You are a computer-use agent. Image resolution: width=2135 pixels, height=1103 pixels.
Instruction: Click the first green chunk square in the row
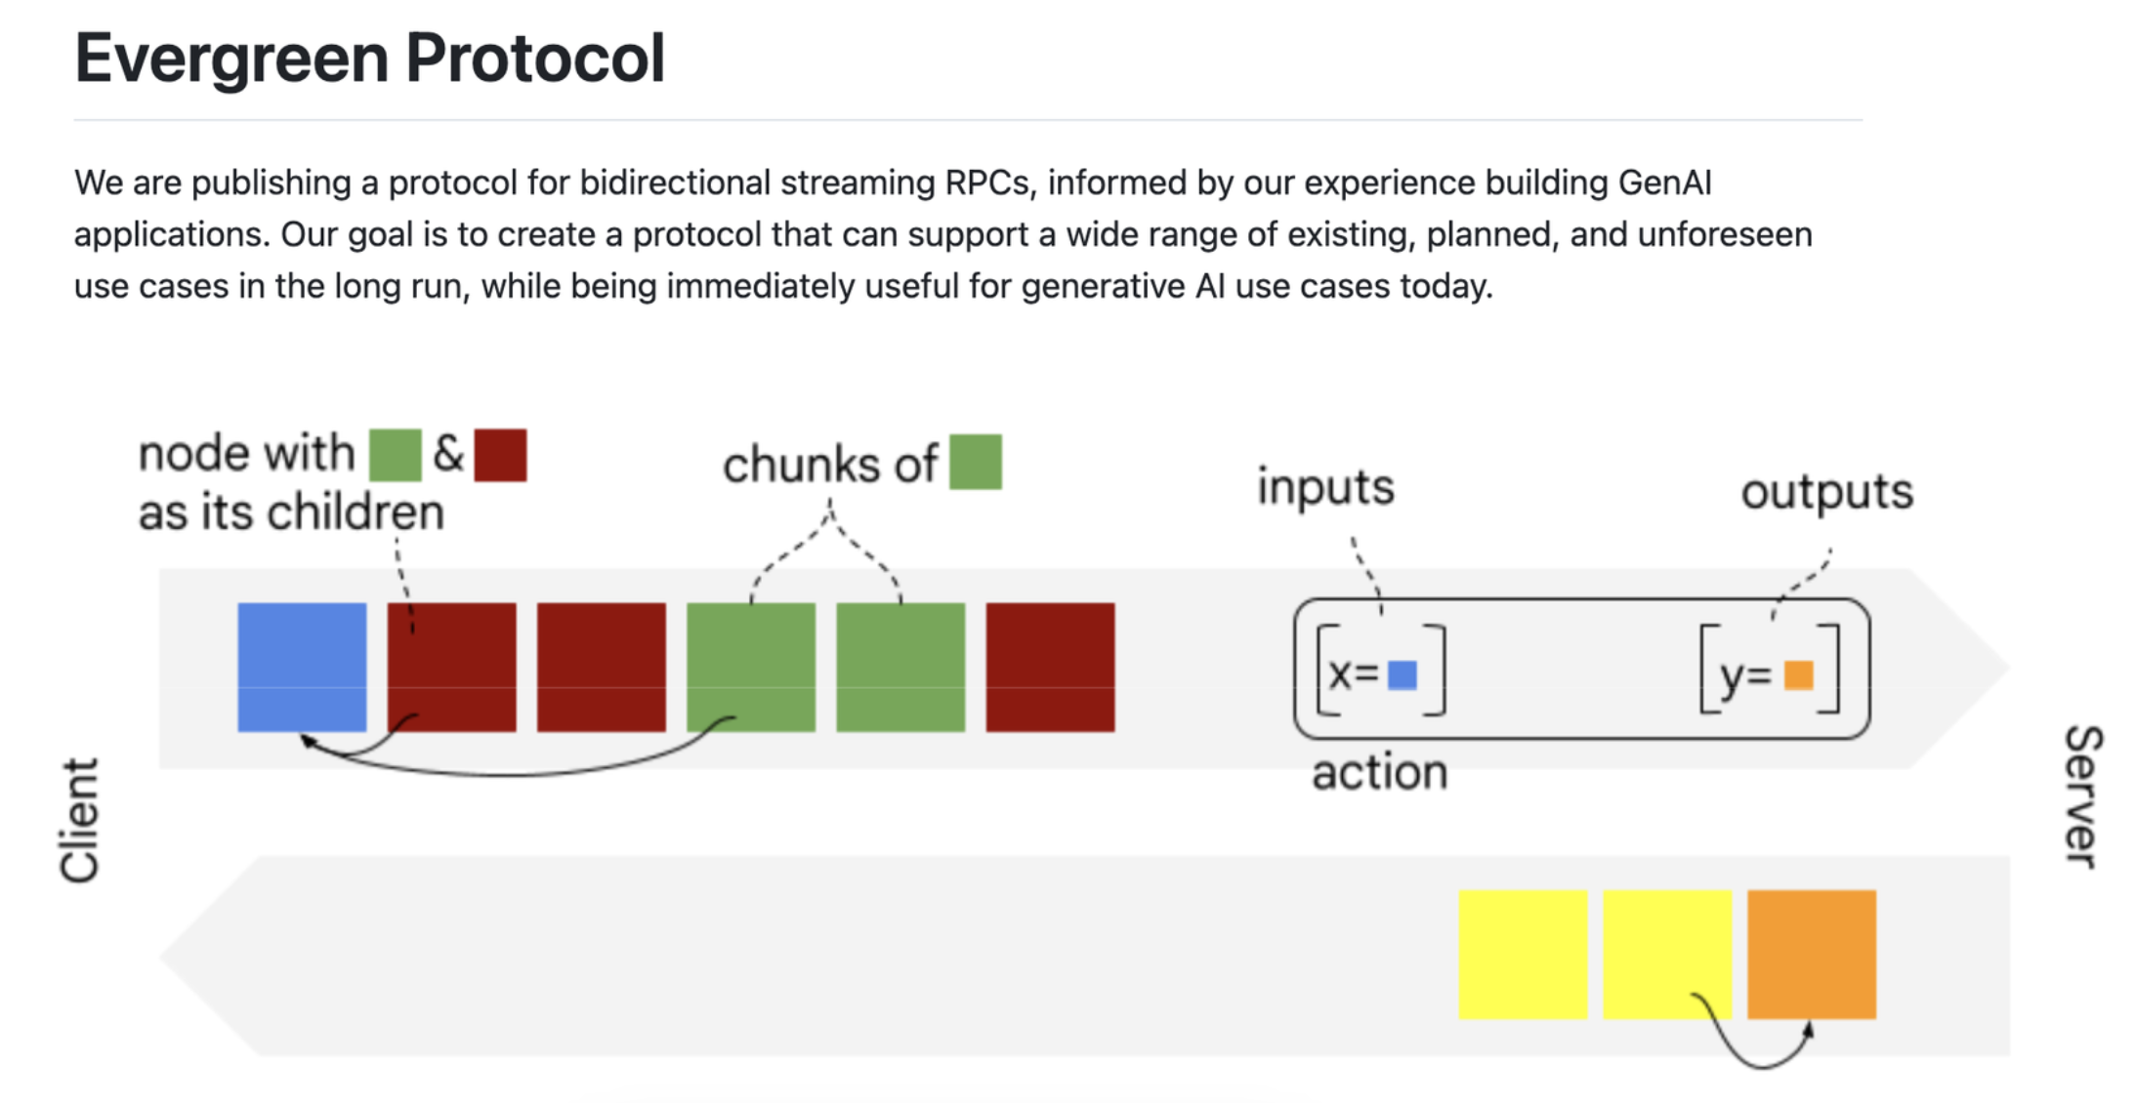(751, 667)
